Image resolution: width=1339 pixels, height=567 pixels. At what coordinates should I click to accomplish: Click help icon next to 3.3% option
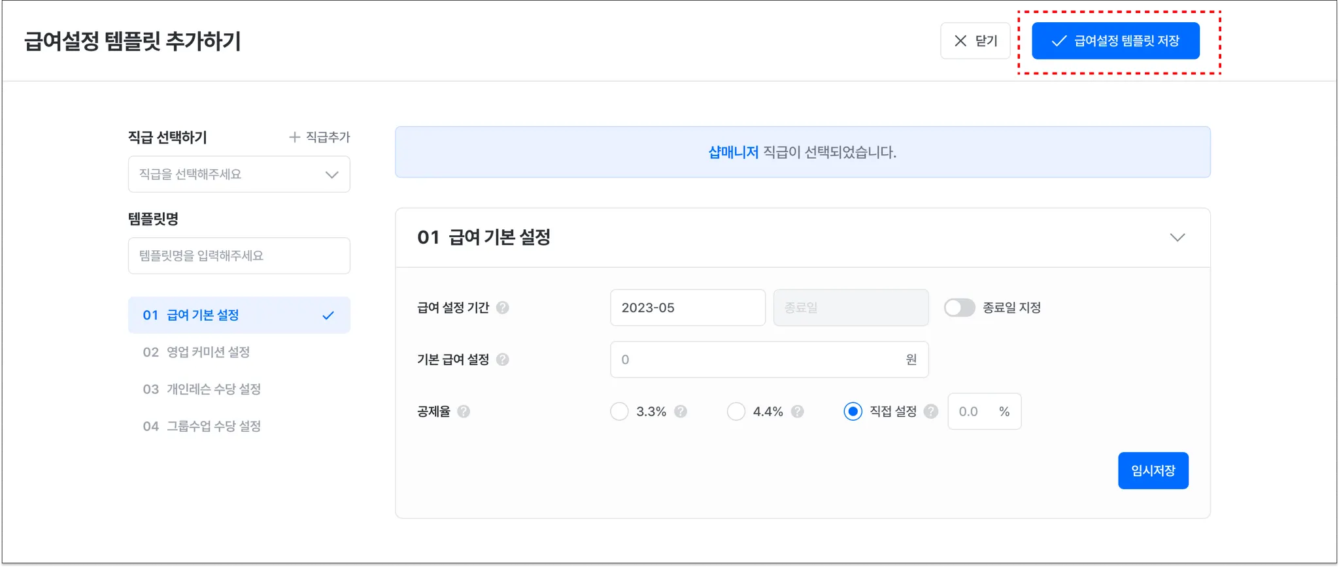pyautogui.click(x=681, y=412)
